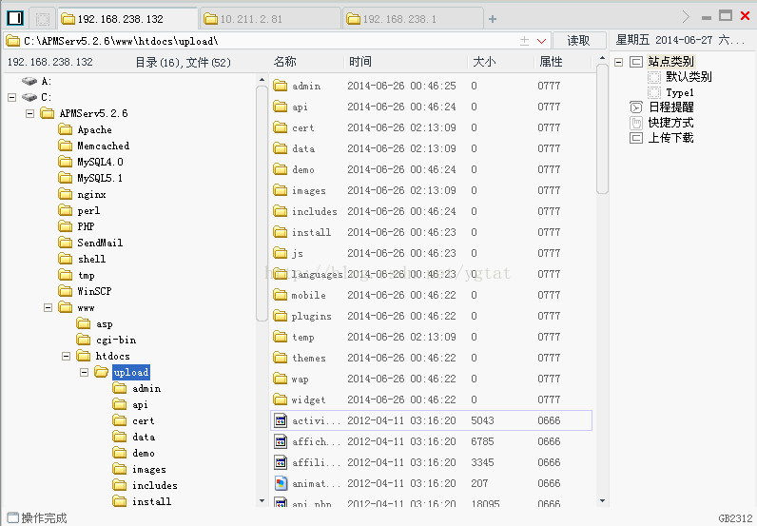Click the 读取 button
This screenshot has height=526, width=757.
[x=579, y=41]
